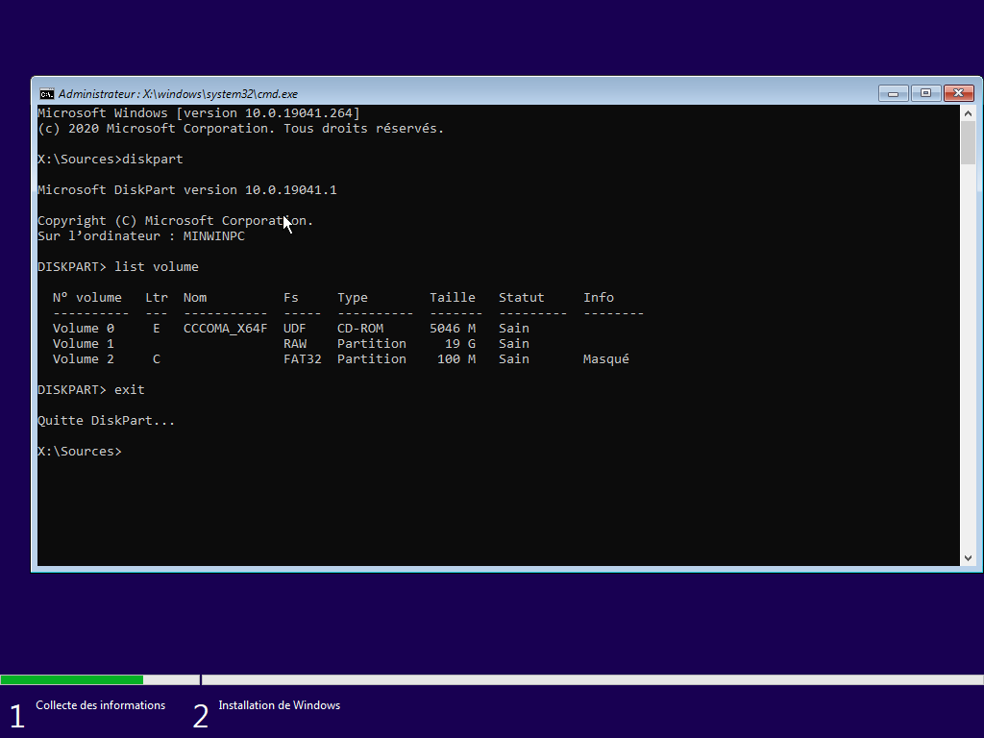Click the 'DISKPART> list volume' line

click(118, 267)
